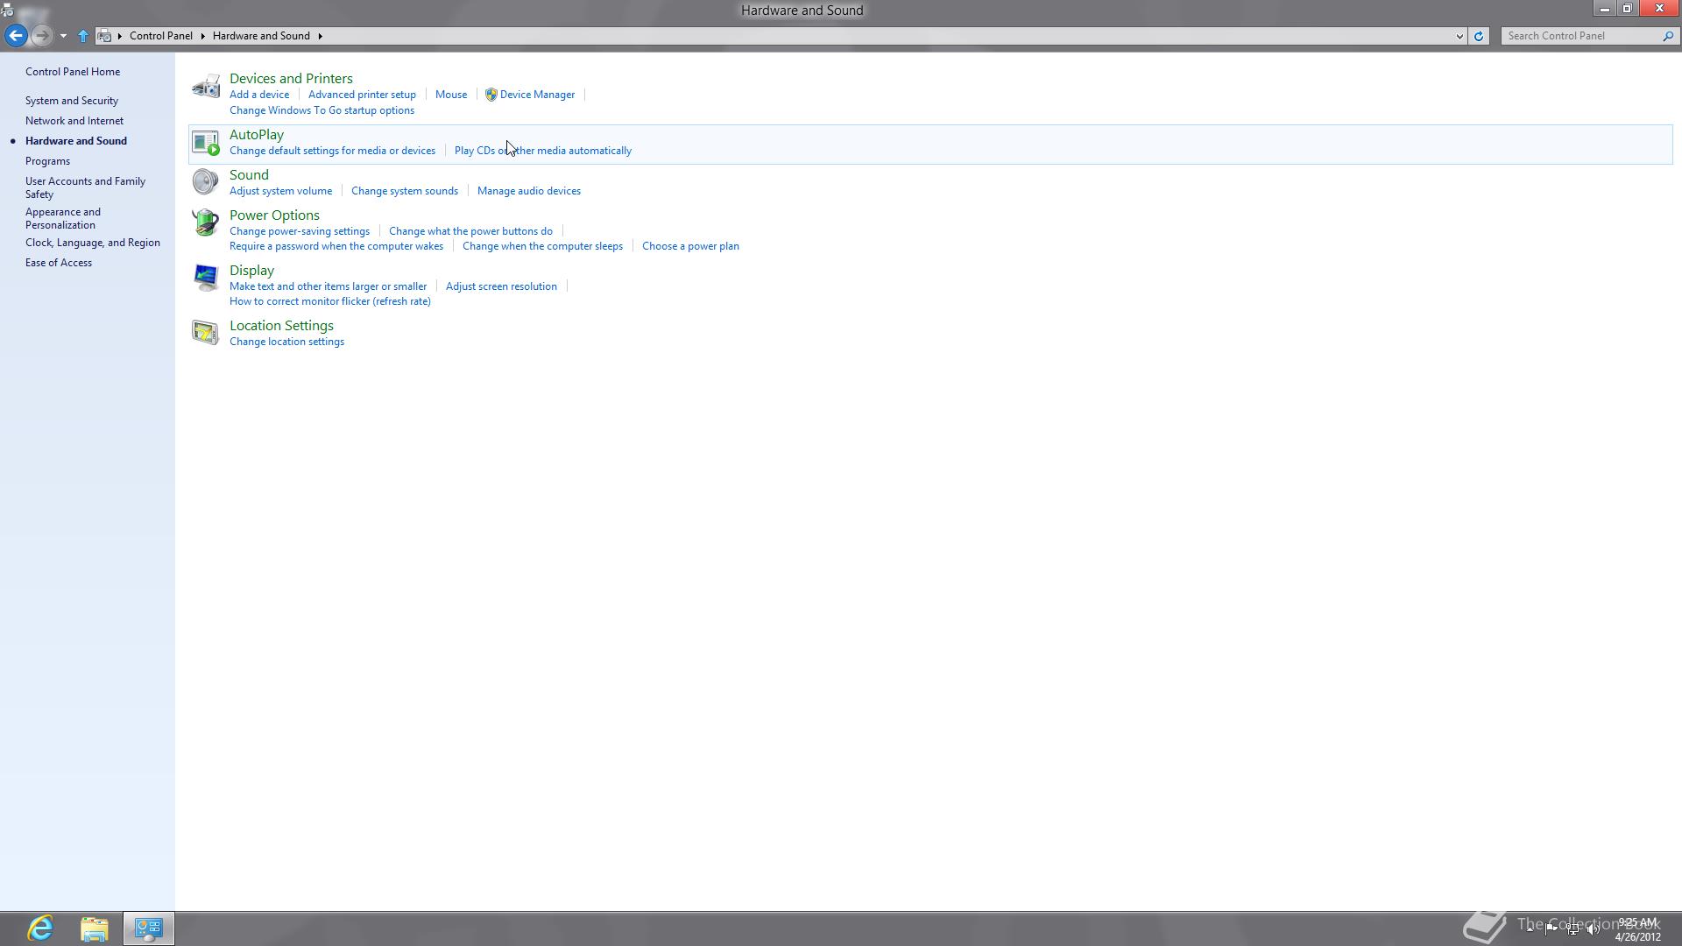Screen dimensions: 1682x946
Task: Open Device Manager link
Action: [x=537, y=95]
